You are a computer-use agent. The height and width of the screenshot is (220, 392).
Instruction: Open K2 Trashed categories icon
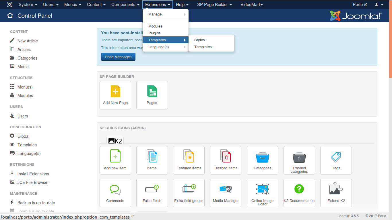click(299, 160)
